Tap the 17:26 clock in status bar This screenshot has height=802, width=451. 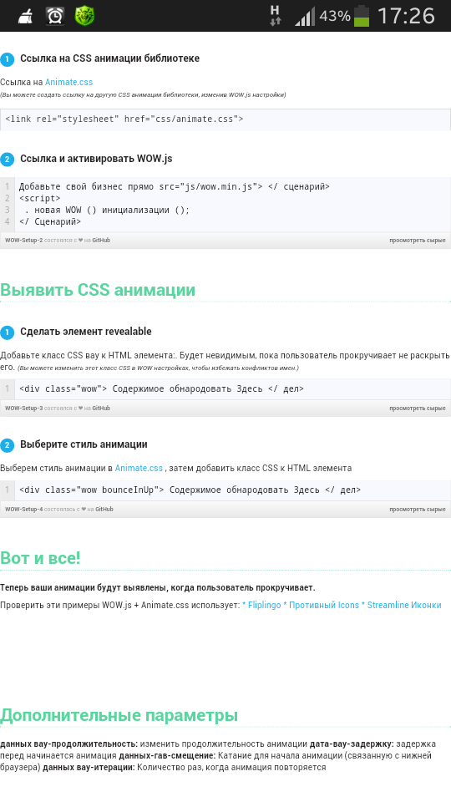(x=406, y=16)
